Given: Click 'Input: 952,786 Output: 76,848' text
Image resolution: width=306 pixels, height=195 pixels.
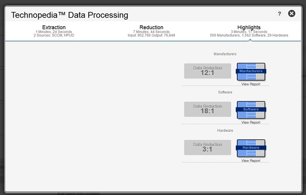Looking at the screenshot, I should 151,35.
